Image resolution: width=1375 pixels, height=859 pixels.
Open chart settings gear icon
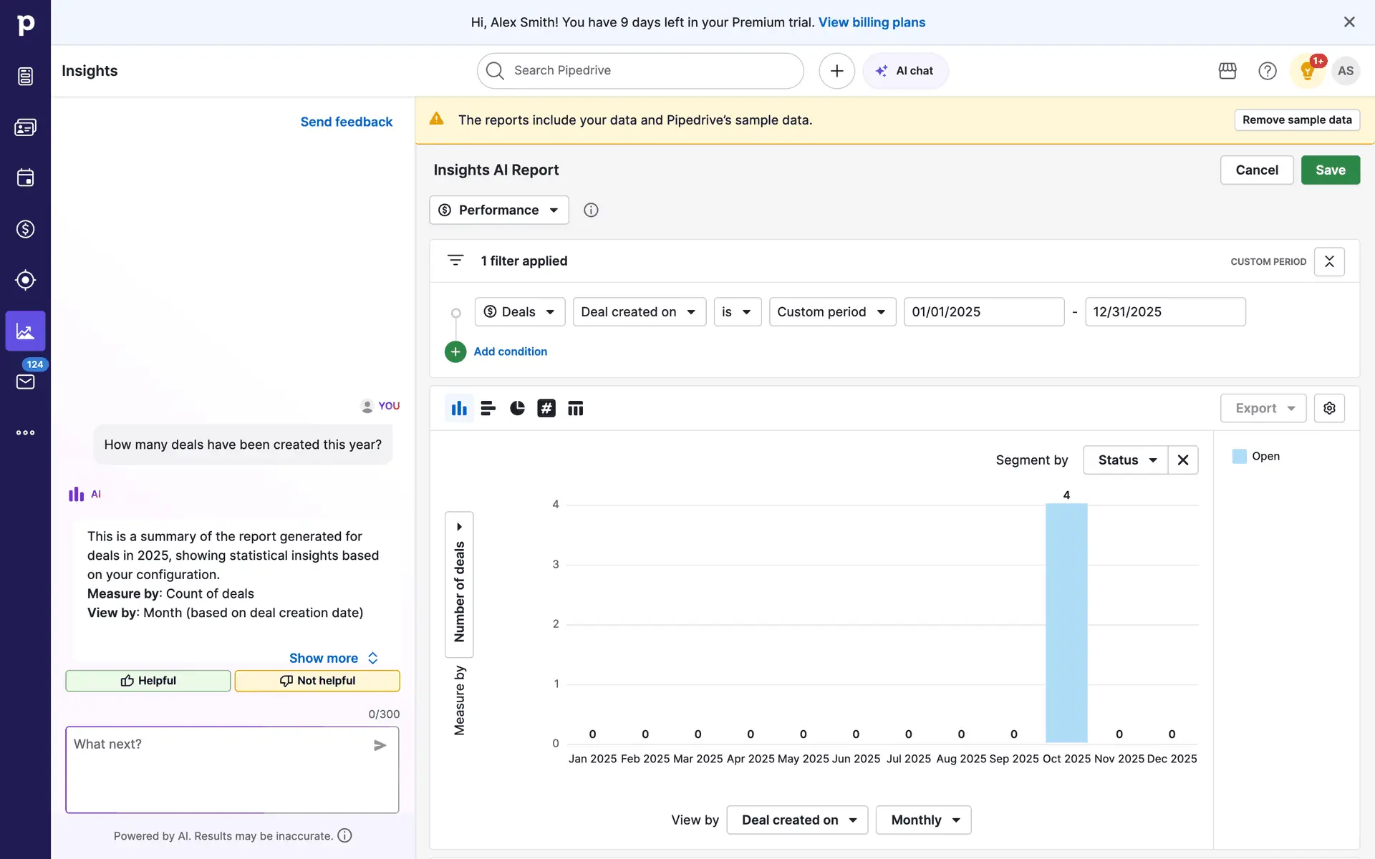point(1329,408)
